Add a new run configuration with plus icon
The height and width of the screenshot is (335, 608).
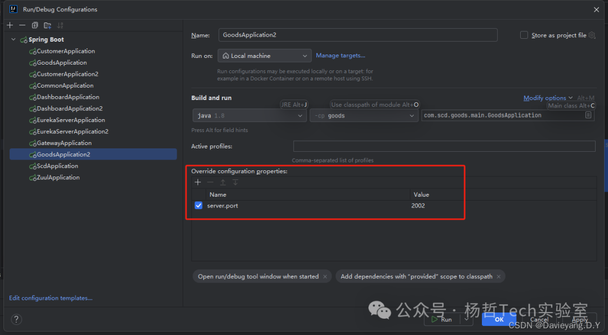pyautogui.click(x=10, y=25)
